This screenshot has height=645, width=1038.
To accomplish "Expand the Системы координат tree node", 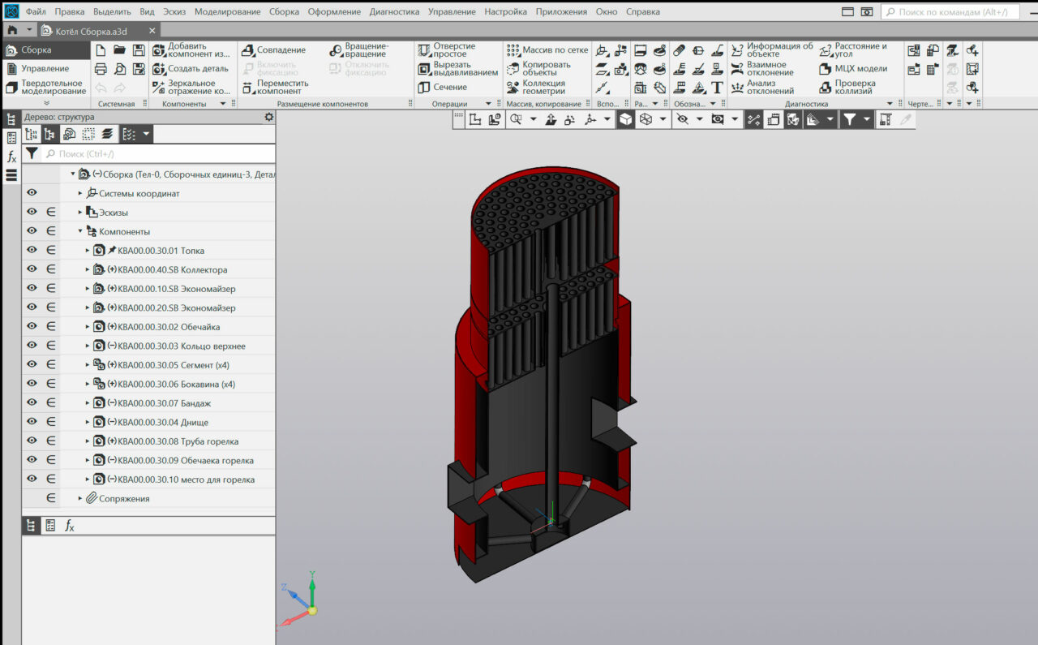I will [80, 194].
